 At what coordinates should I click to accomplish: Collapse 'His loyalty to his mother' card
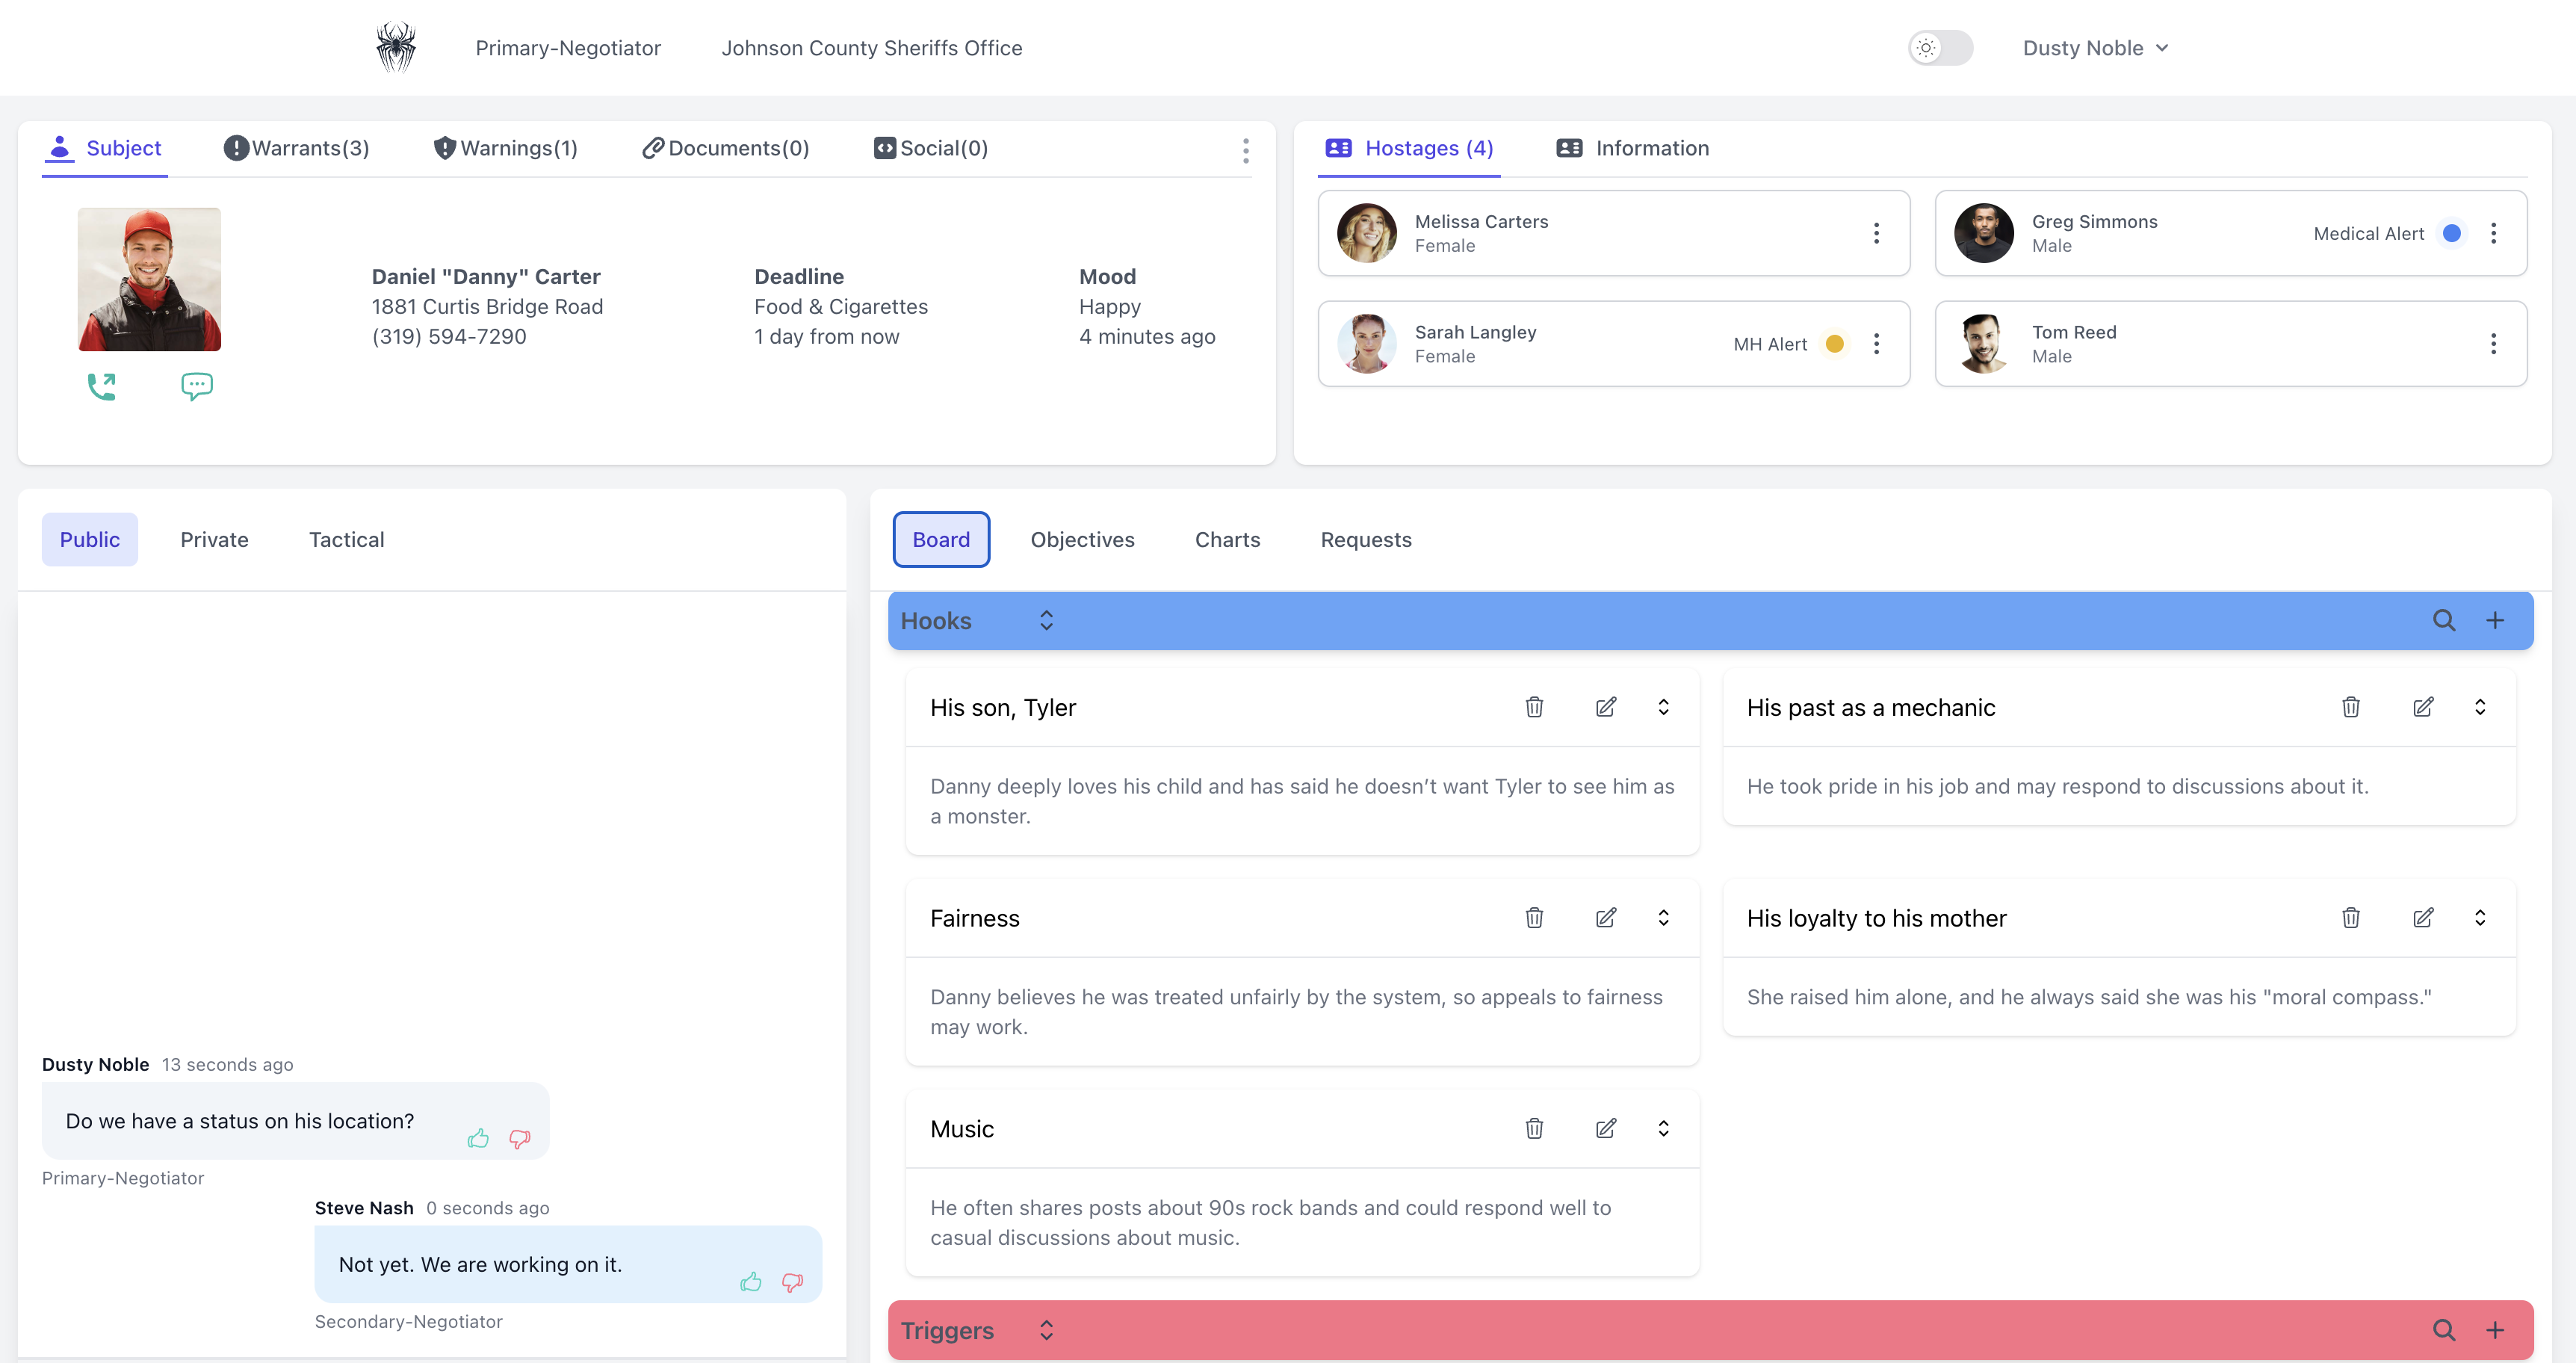click(2480, 918)
